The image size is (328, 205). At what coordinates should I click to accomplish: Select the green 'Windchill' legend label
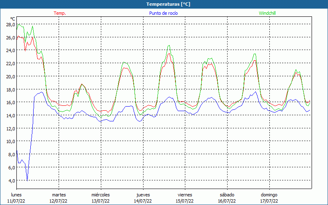tap(267, 13)
